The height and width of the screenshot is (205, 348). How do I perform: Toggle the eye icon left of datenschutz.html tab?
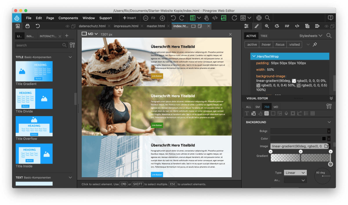[68, 26]
